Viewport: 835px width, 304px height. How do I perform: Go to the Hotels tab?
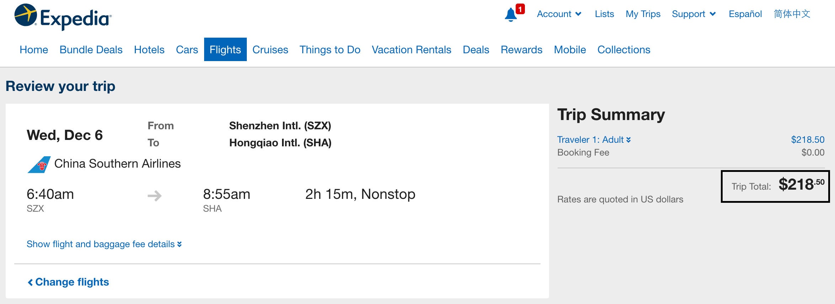[x=149, y=49]
